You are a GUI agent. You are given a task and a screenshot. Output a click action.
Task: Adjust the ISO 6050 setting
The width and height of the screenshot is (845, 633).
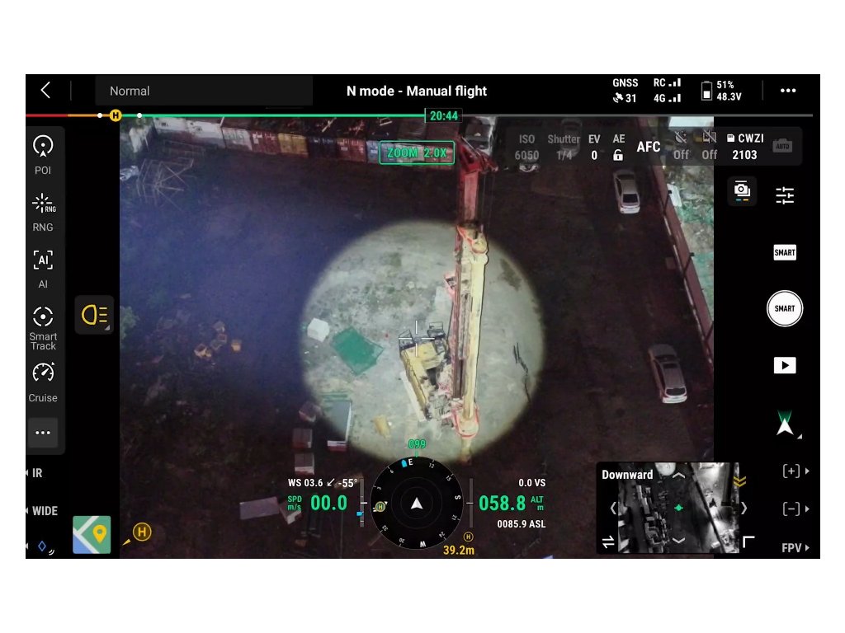click(526, 147)
